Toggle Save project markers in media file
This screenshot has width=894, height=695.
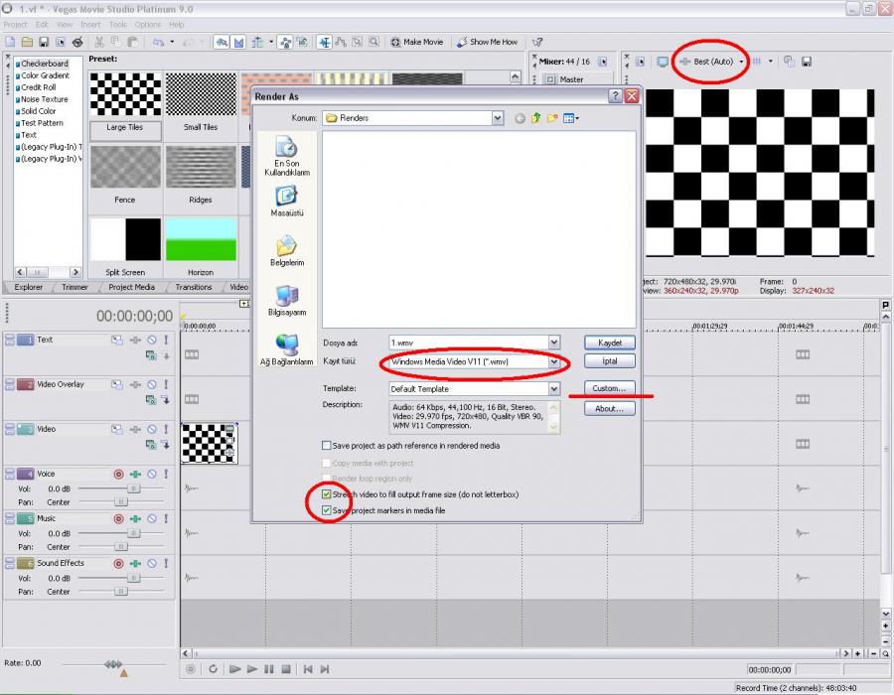coord(327,510)
